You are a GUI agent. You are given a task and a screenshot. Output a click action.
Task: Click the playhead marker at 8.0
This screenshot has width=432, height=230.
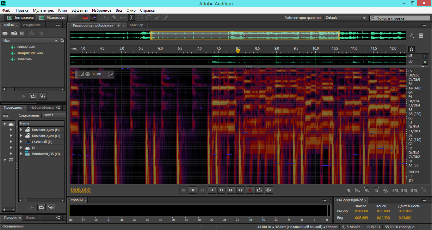238,51
